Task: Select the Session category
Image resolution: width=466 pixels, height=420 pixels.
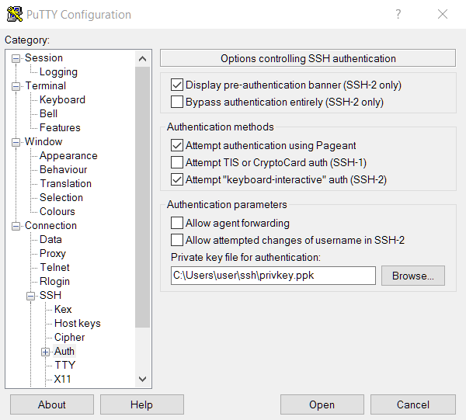Action: tap(43, 57)
